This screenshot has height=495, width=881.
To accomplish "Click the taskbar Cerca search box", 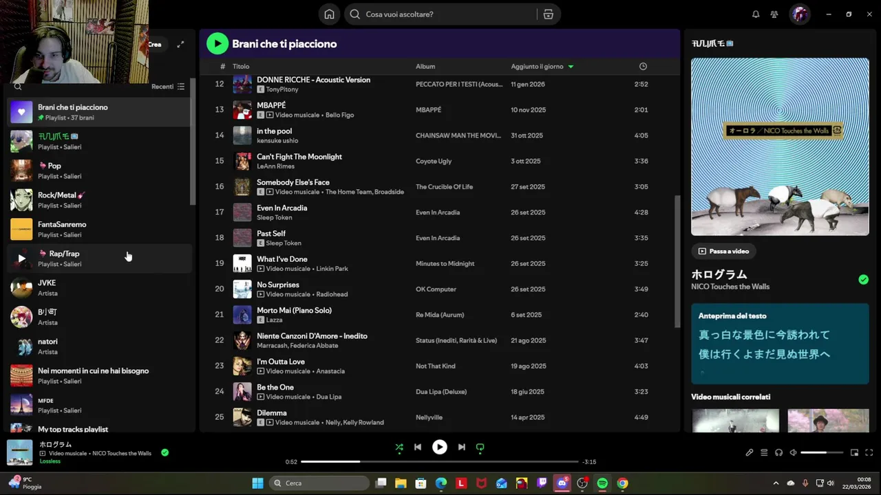I will [x=320, y=483].
